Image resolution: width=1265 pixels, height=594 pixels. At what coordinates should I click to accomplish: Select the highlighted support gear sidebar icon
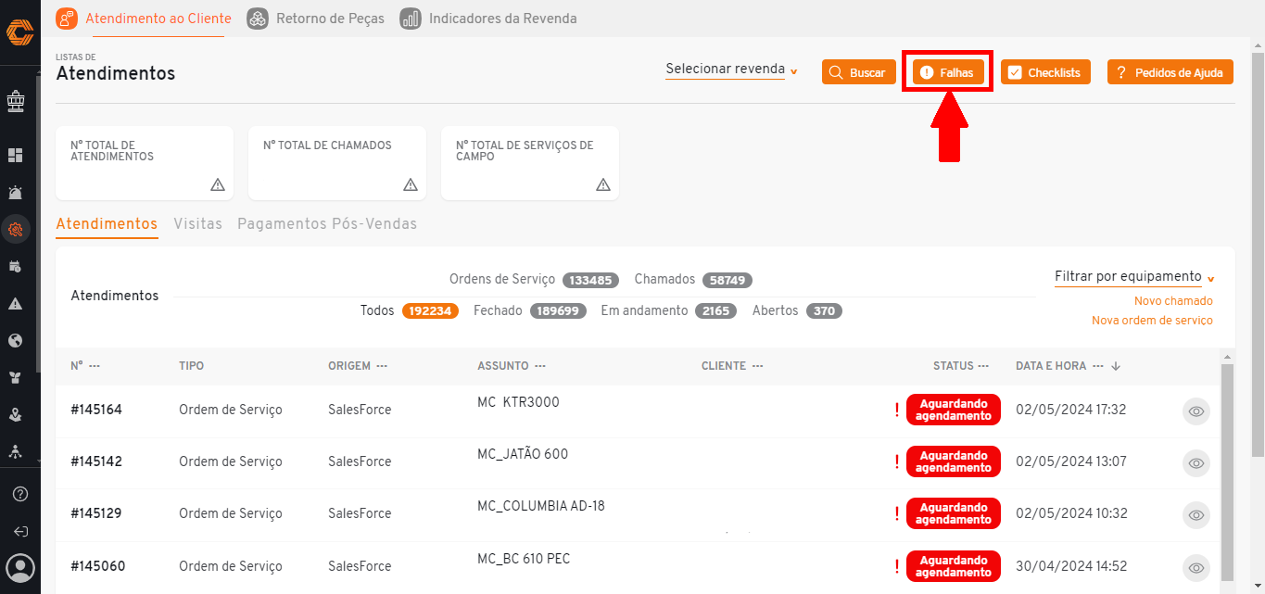(15, 229)
